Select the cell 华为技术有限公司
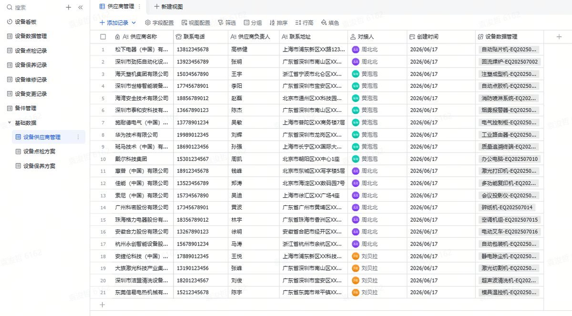This screenshot has width=572, height=316. point(142,134)
